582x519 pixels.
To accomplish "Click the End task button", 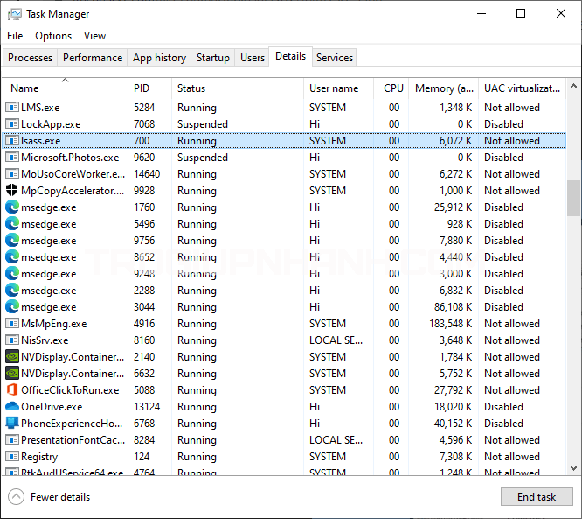I will 537,497.
